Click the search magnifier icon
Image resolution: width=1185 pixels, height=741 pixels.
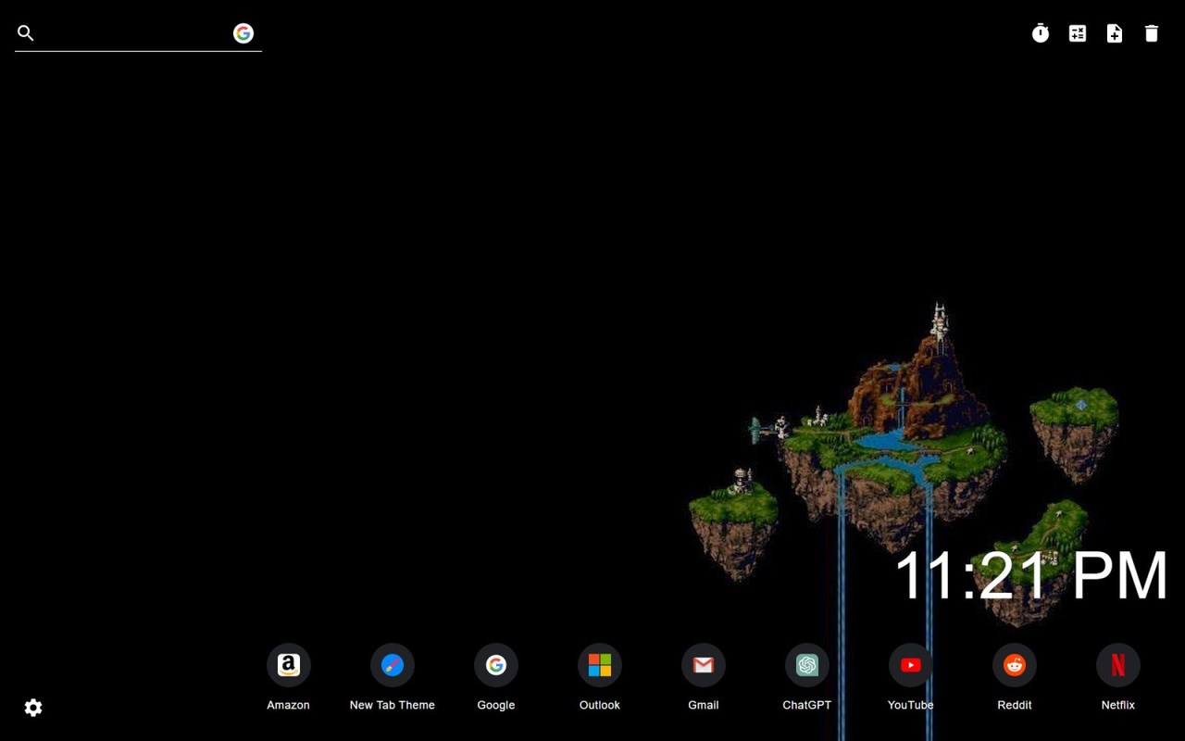tap(26, 33)
